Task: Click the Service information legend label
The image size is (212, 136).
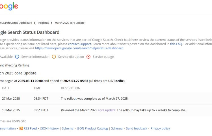Action: [x=35, y=57]
